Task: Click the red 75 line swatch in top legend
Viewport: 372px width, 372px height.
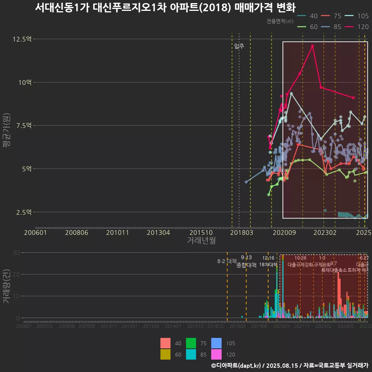Action: tap(325, 16)
